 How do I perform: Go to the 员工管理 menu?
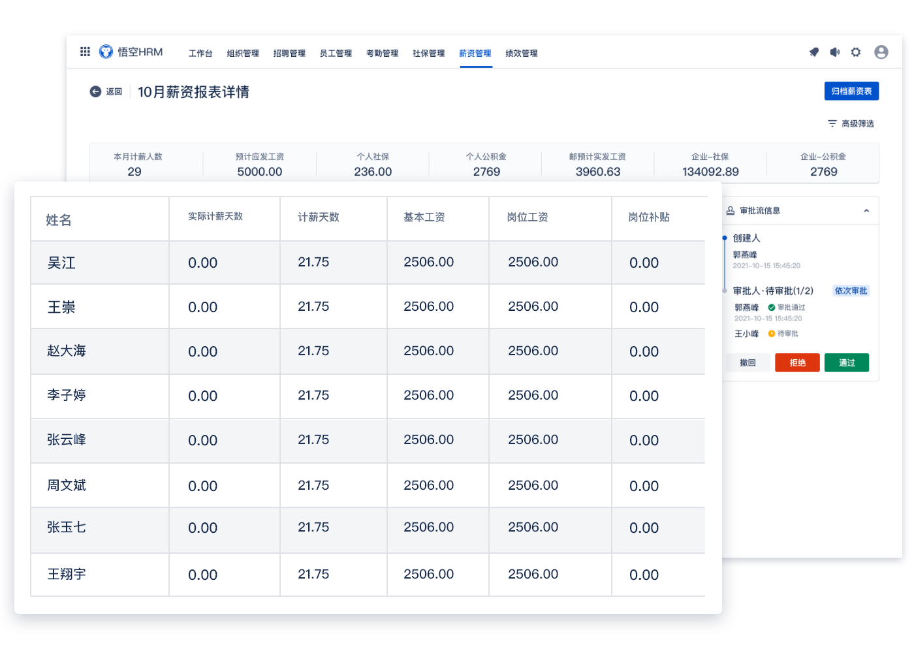coord(336,54)
